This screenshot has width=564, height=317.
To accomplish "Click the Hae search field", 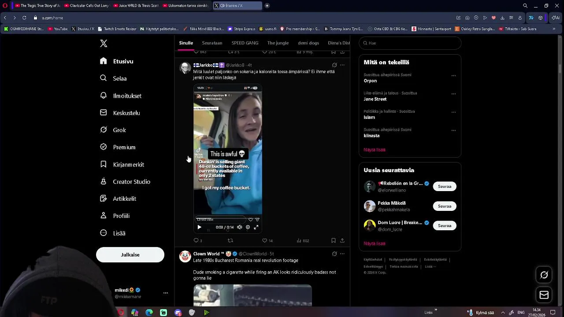I will pyautogui.click(x=410, y=43).
